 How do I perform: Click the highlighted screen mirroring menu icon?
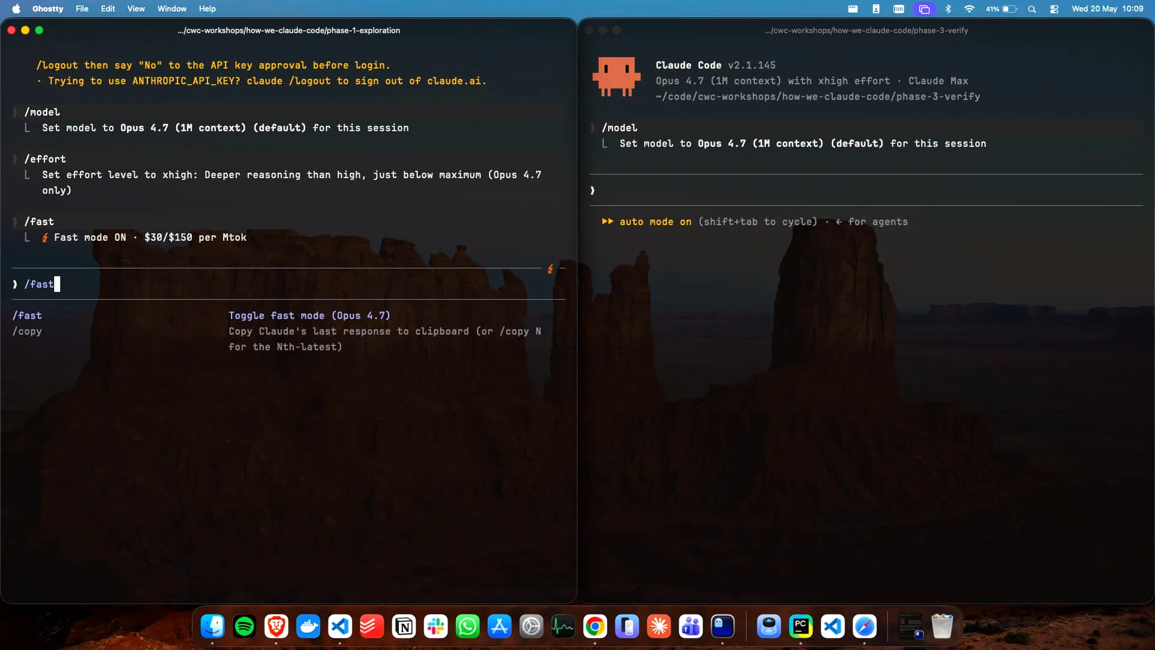pyautogui.click(x=924, y=8)
